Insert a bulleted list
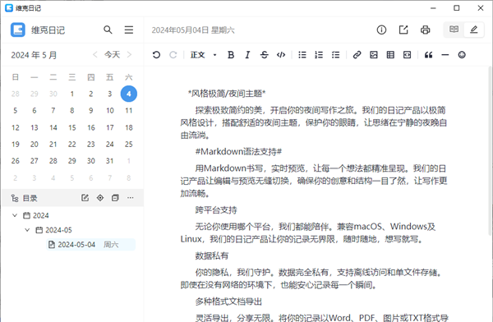This screenshot has width=493, height=322. [x=302, y=55]
